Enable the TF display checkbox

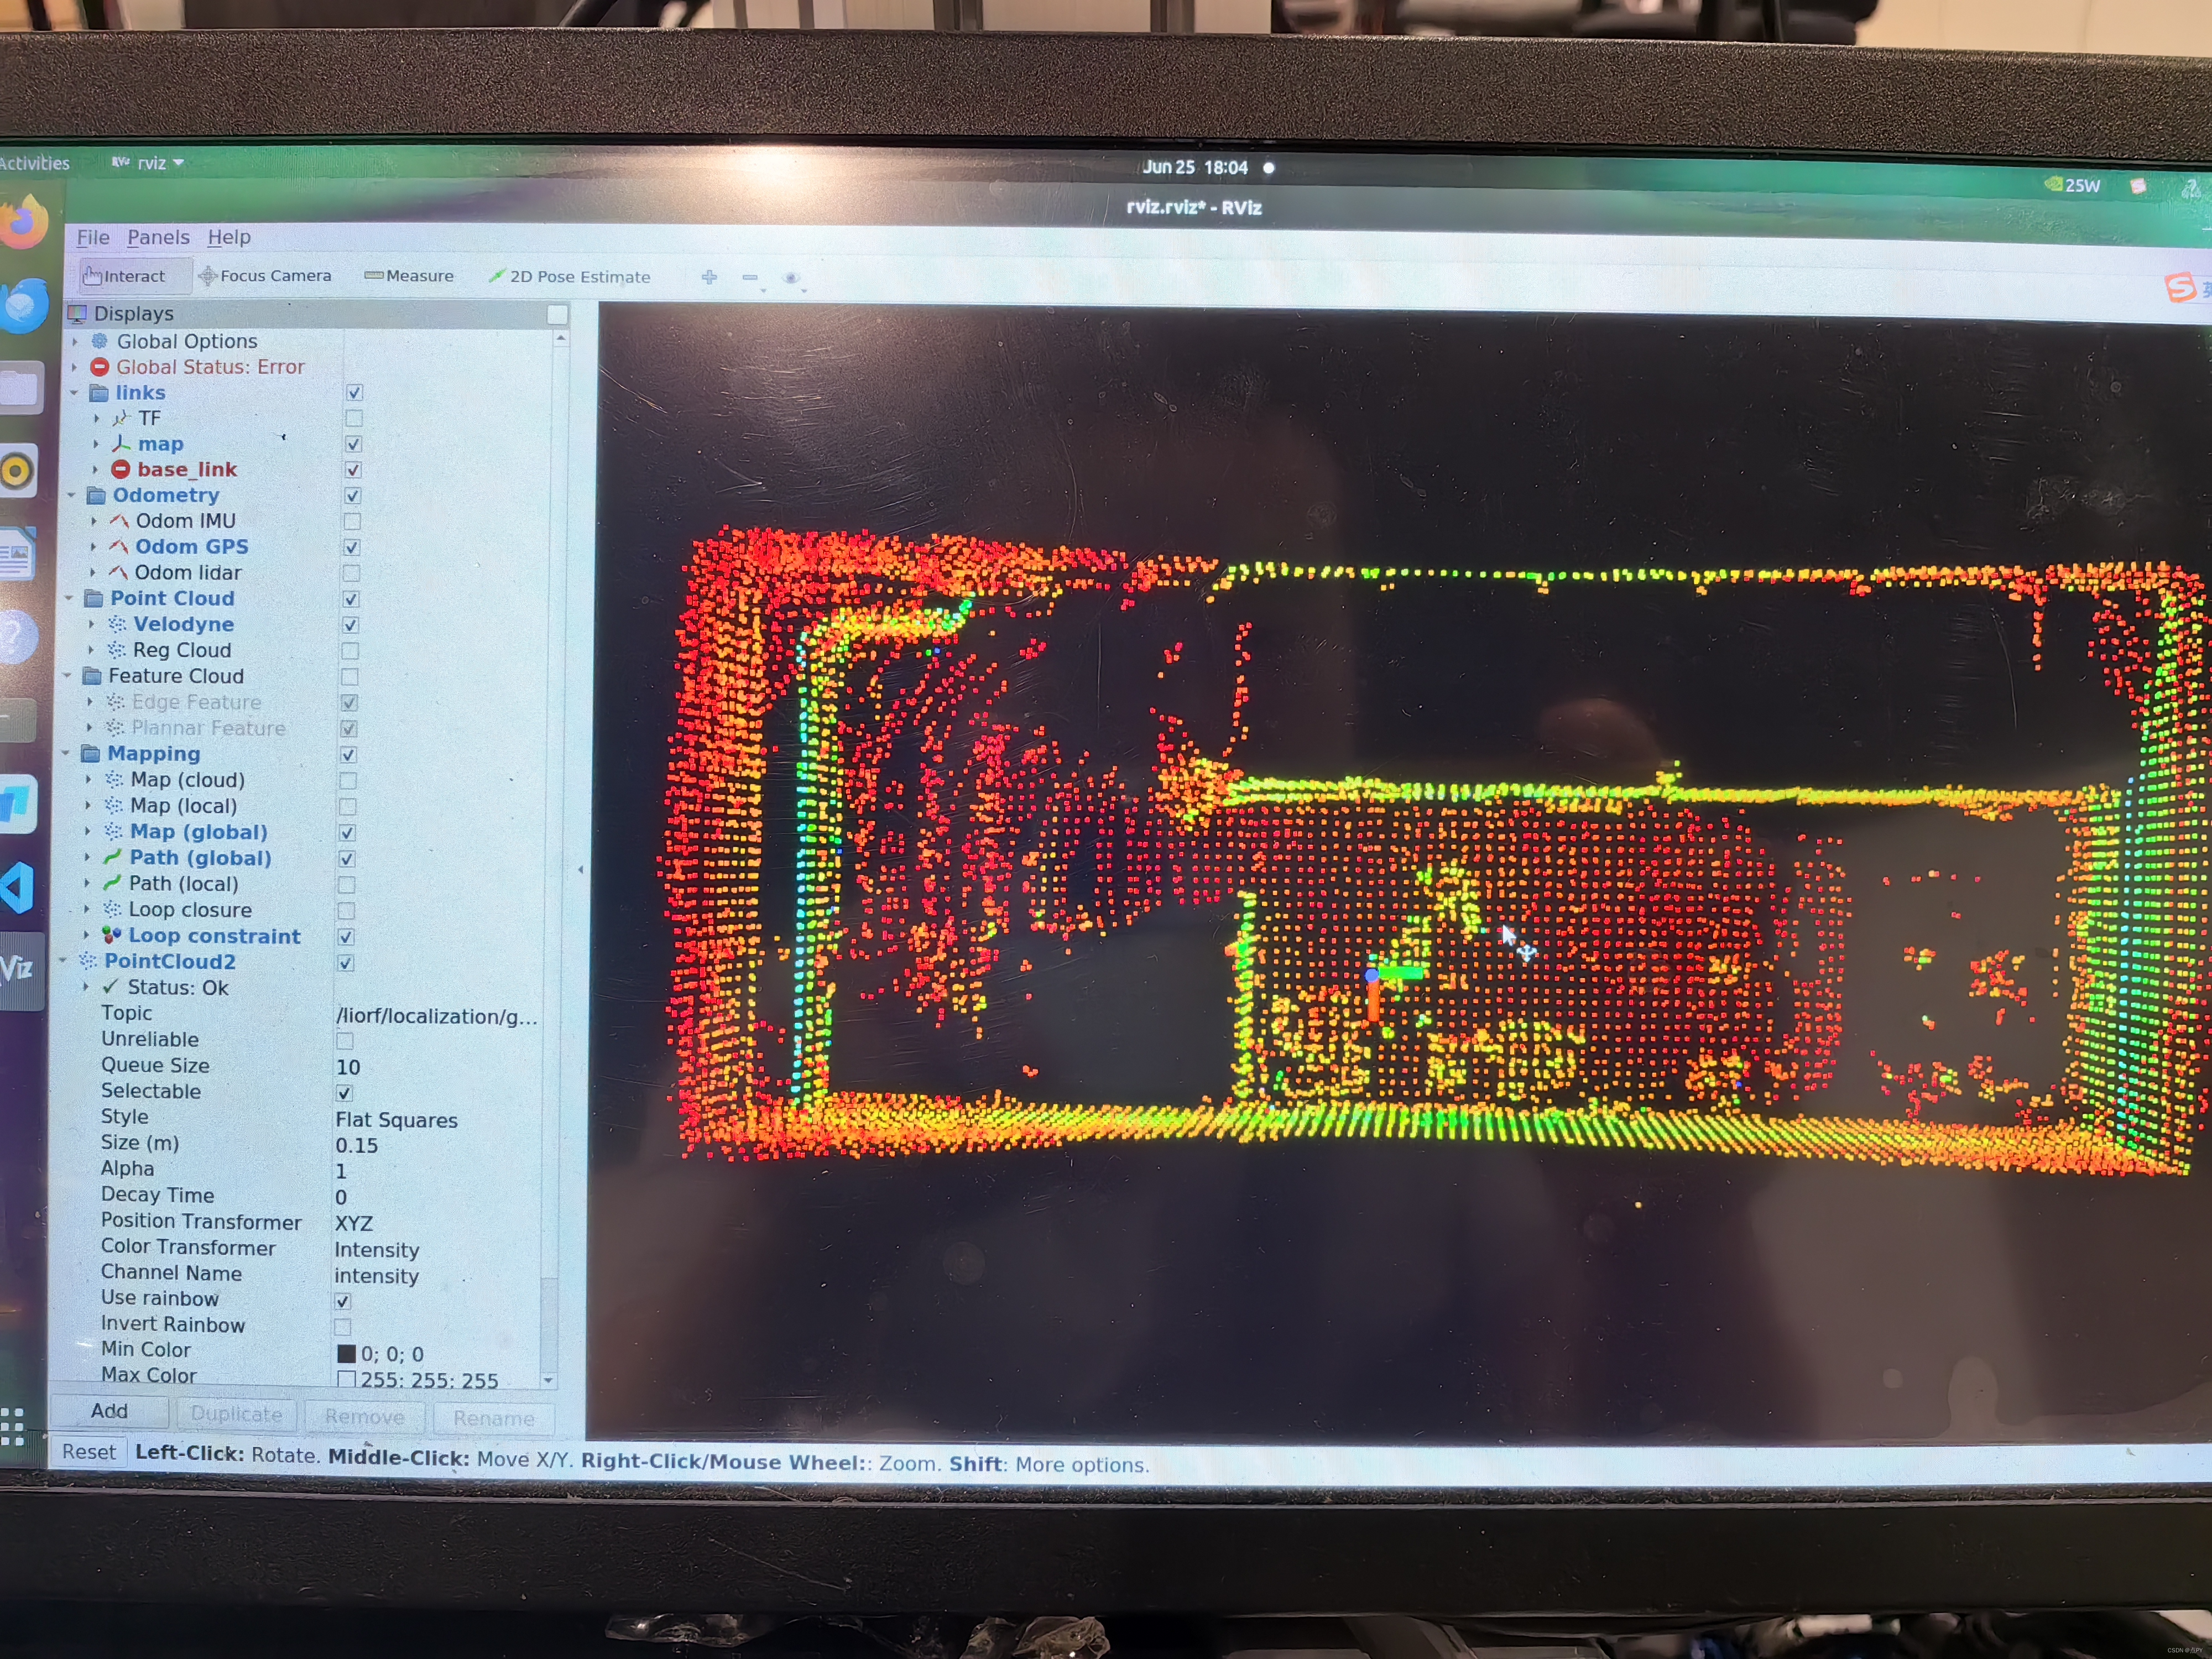(x=354, y=418)
